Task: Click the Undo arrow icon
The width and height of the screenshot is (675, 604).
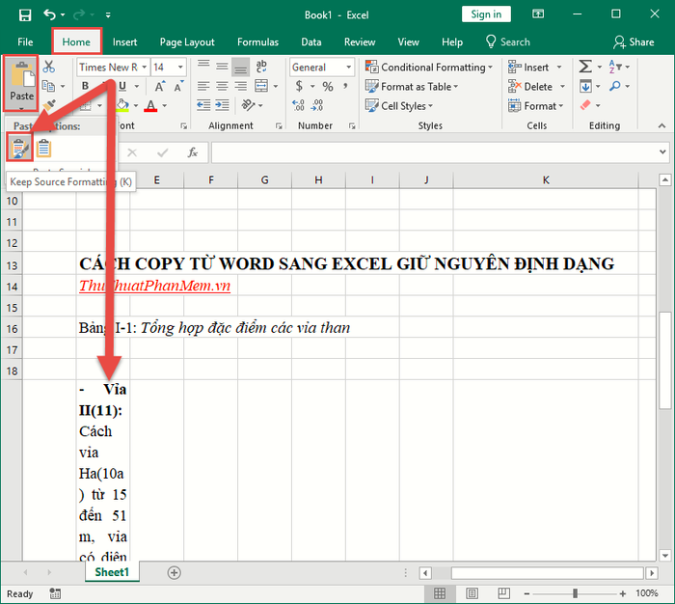Action: pyautogui.click(x=49, y=15)
